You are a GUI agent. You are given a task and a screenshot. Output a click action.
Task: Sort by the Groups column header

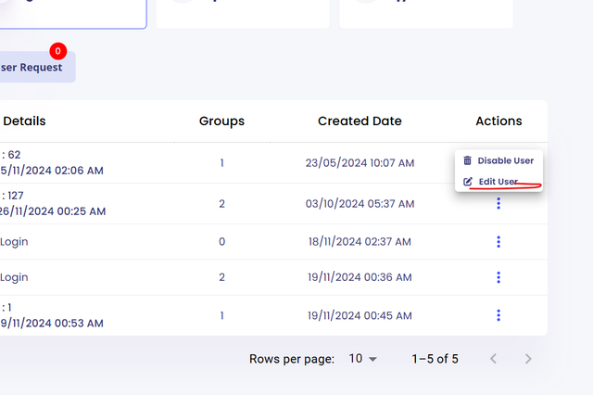tap(221, 121)
